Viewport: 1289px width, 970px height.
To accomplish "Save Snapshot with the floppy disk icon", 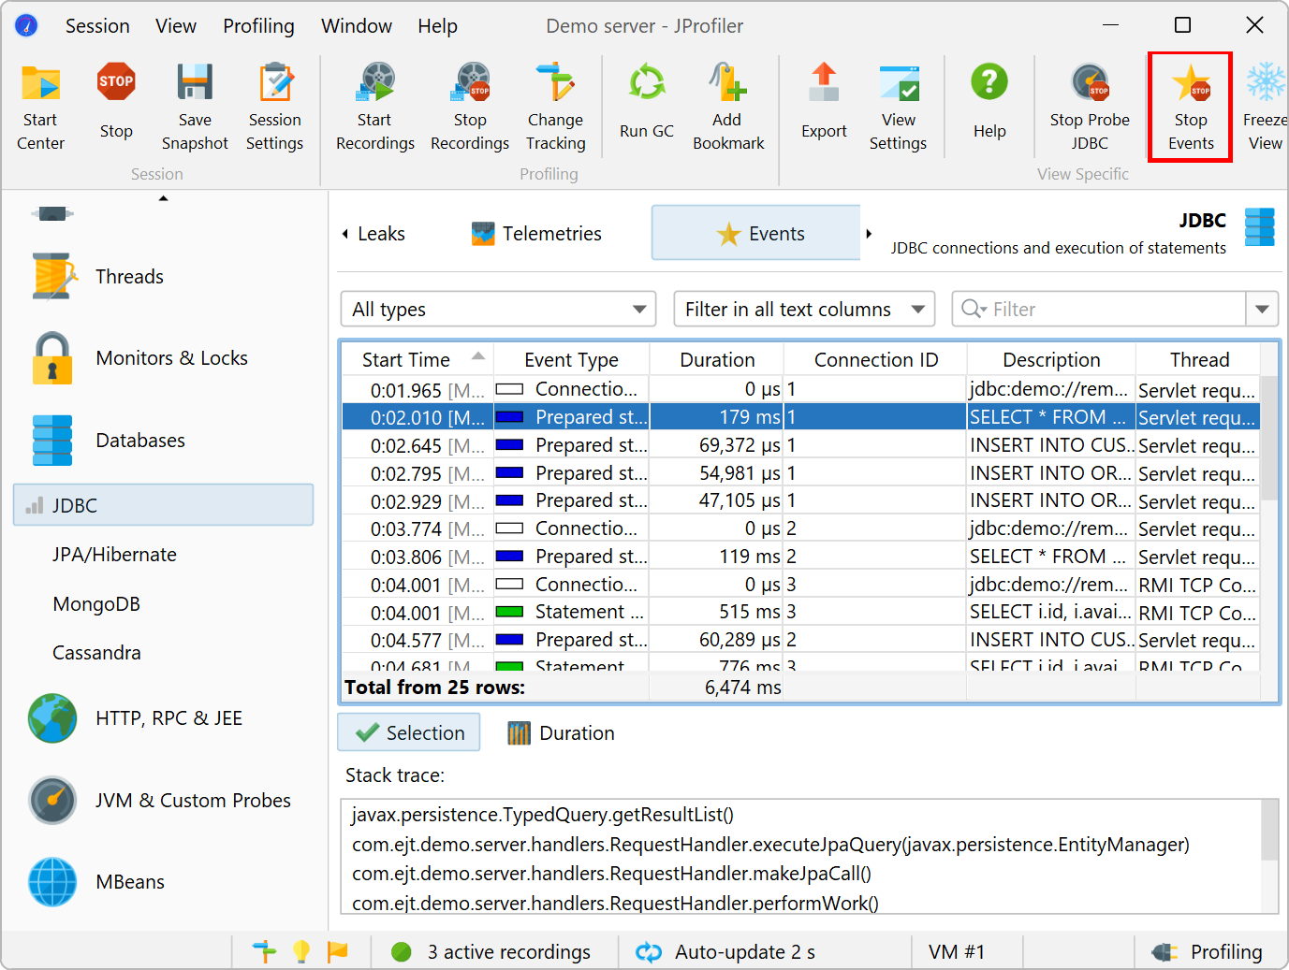I will click(x=195, y=108).
